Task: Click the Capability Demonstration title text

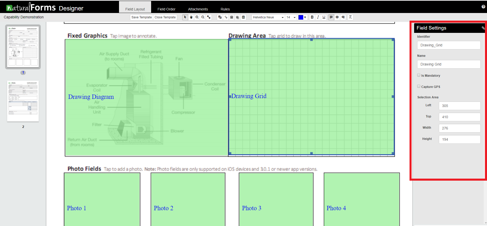Action: (24, 17)
